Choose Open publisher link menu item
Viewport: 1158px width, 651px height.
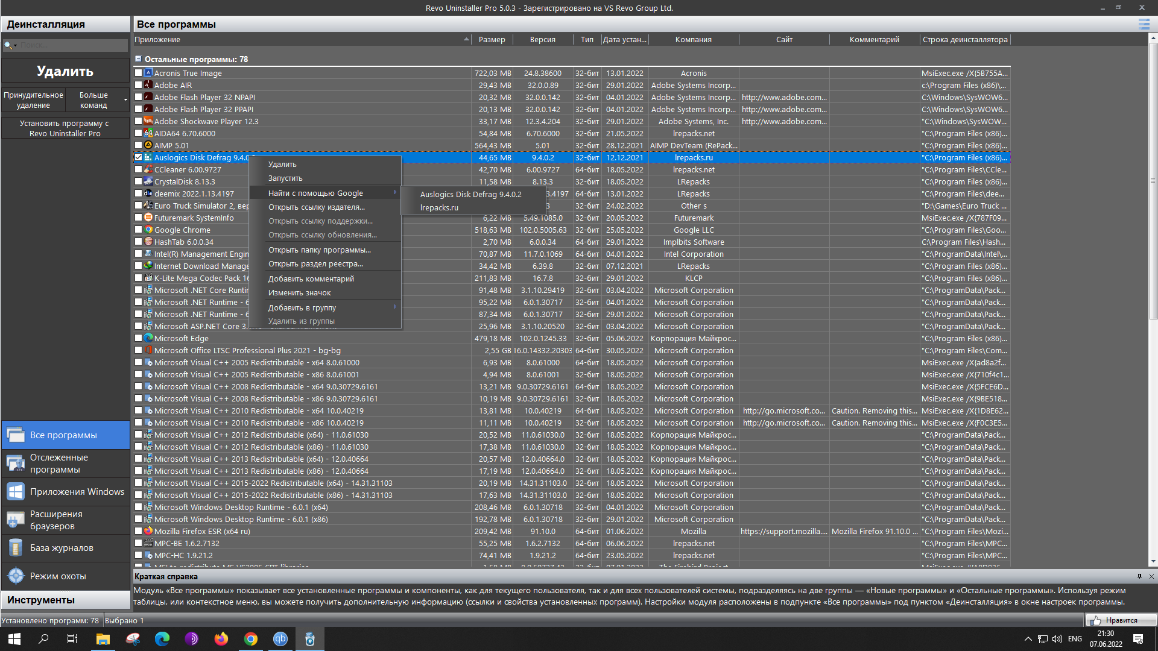pyautogui.click(x=324, y=207)
